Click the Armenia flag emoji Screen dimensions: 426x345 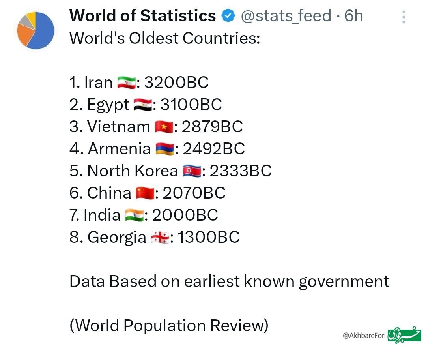[x=165, y=149]
